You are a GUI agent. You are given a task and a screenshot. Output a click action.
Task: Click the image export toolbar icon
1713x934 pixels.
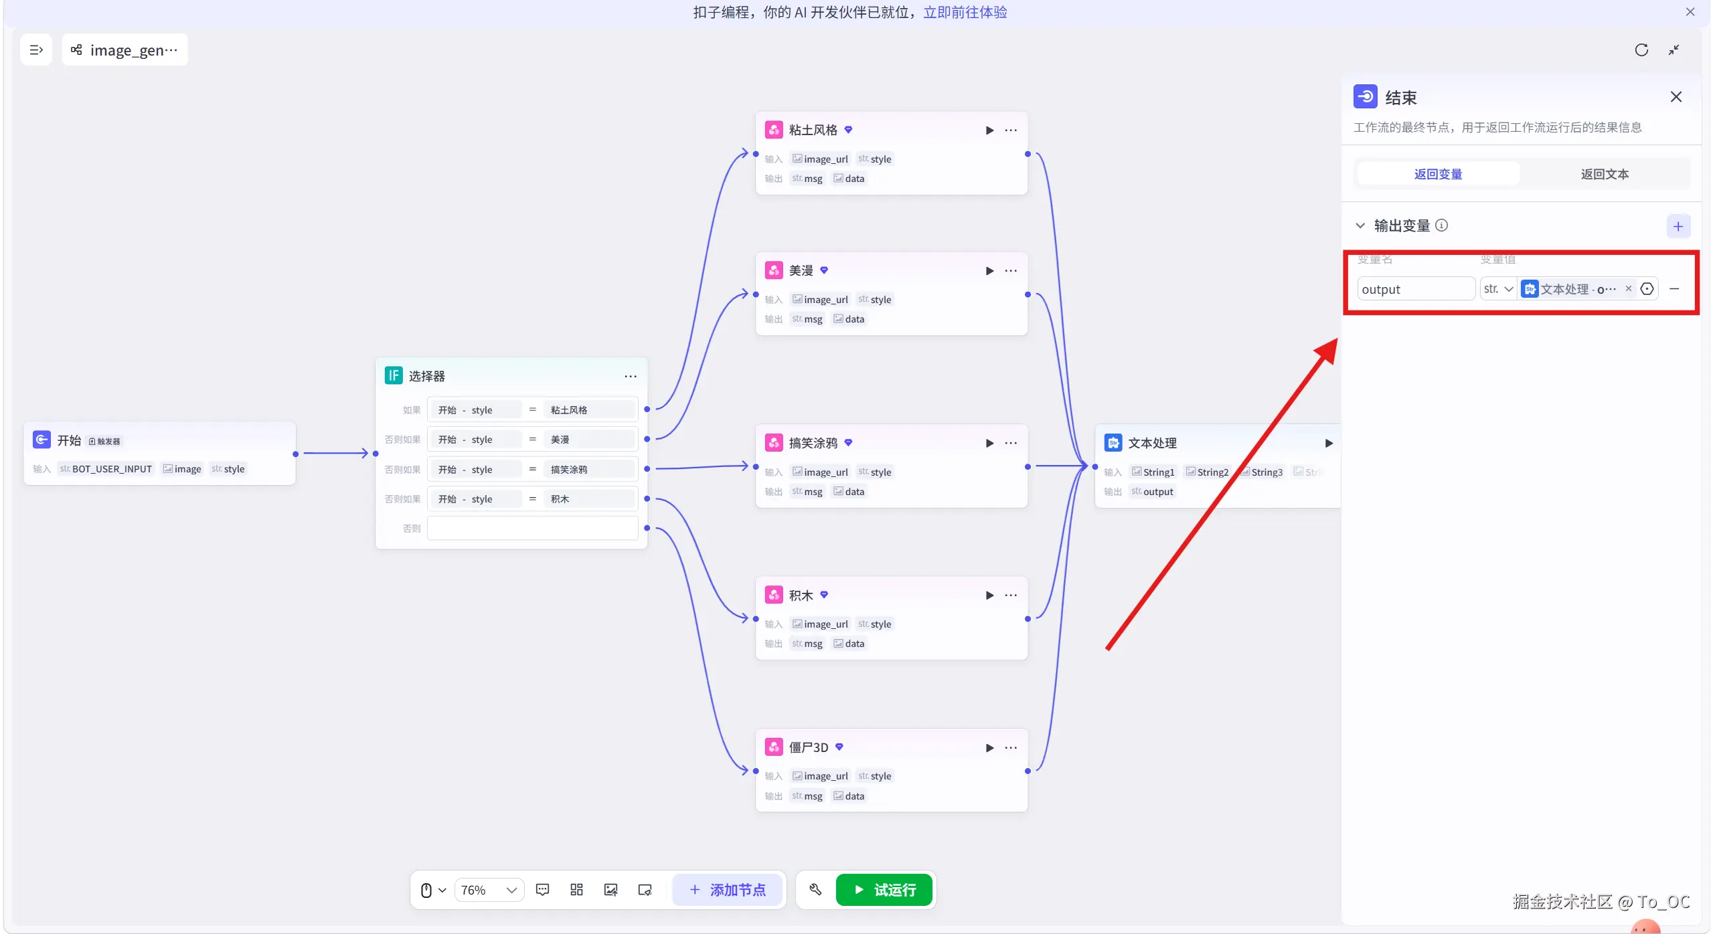click(610, 890)
